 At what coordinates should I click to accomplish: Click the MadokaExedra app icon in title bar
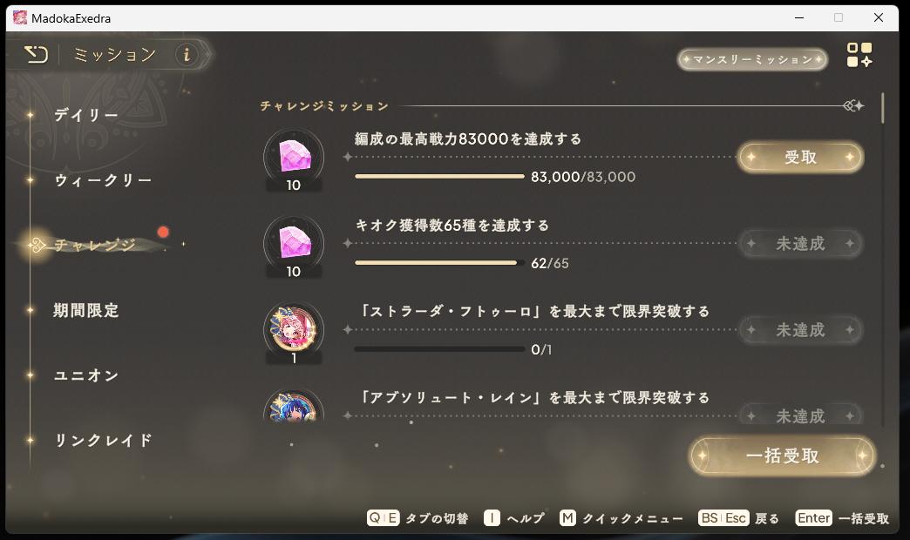point(20,18)
